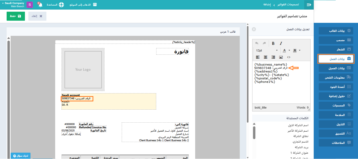
Task: Click the notifications bell icon
Action: [40, 5]
